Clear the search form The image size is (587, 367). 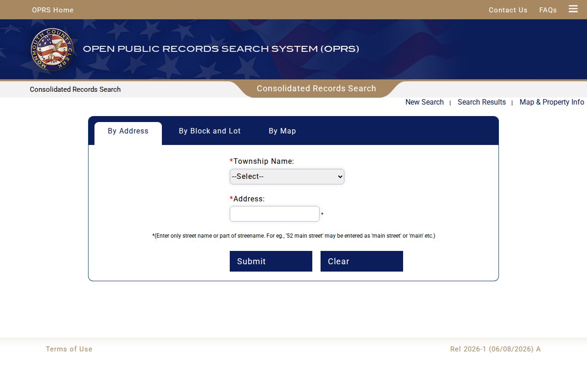pyautogui.click(x=362, y=261)
